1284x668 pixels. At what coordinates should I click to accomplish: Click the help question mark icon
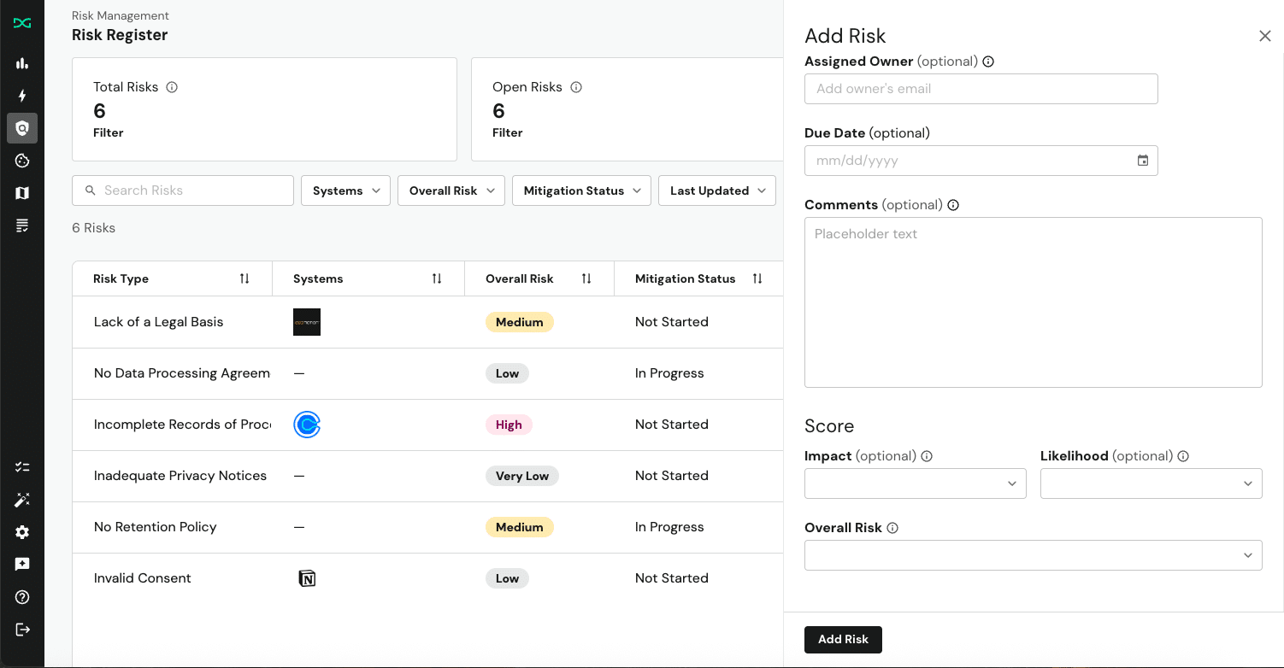coord(22,597)
